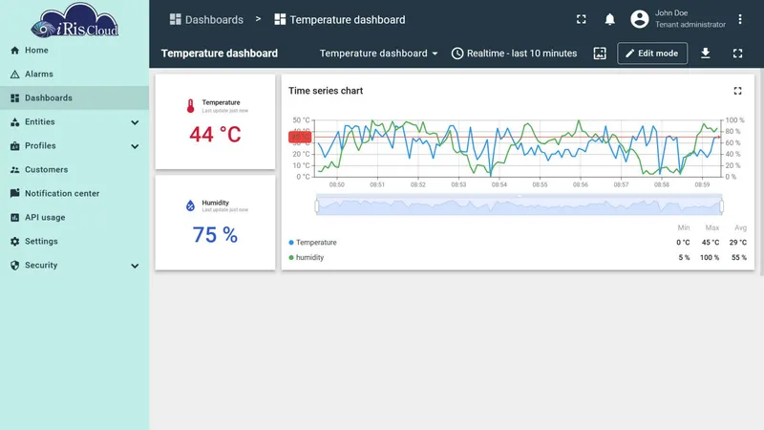Click the Time series chart title
The image size is (764, 430).
tap(326, 91)
